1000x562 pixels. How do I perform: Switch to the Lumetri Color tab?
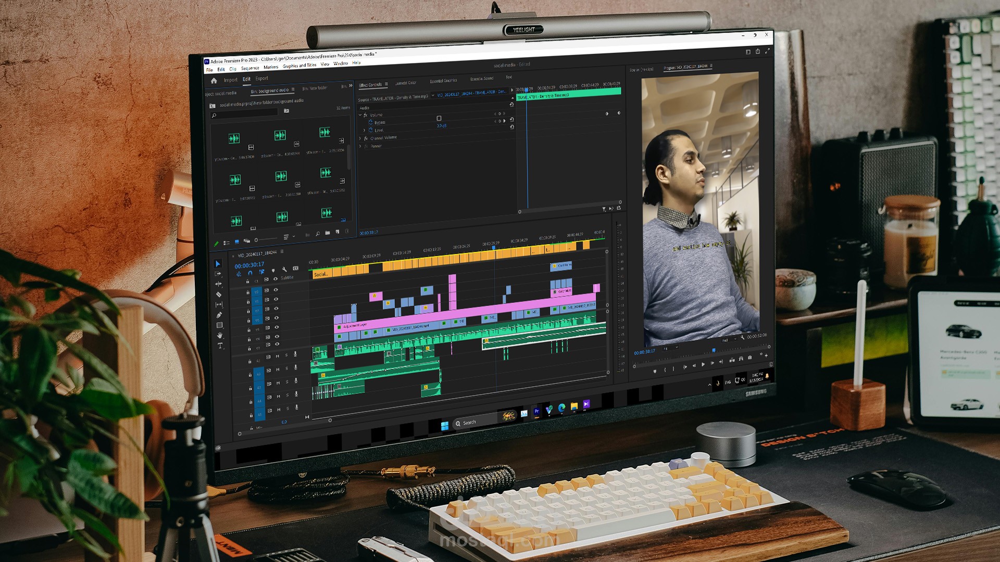point(406,83)
